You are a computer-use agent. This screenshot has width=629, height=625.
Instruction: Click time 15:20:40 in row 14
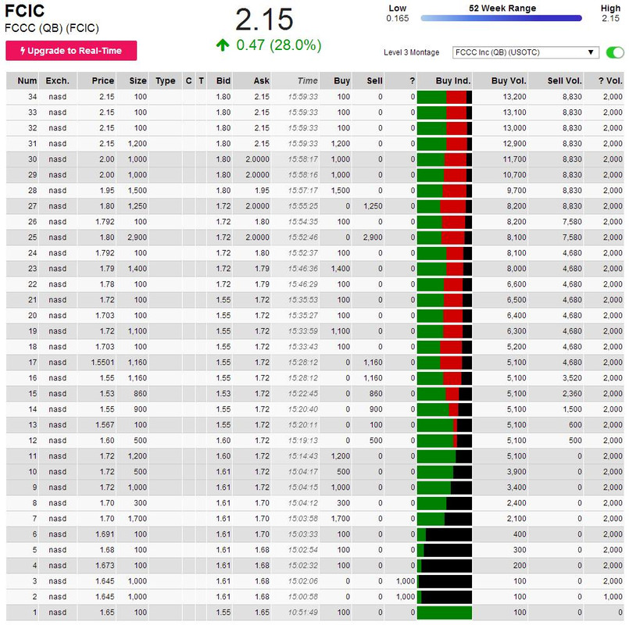pos(303,409)
